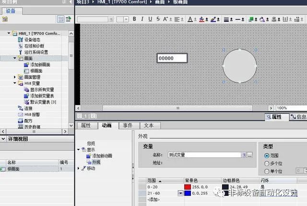Open 连接 in the project tree
Image resolution: width=307 pixels, height=206 pixels.
(28, 109)
